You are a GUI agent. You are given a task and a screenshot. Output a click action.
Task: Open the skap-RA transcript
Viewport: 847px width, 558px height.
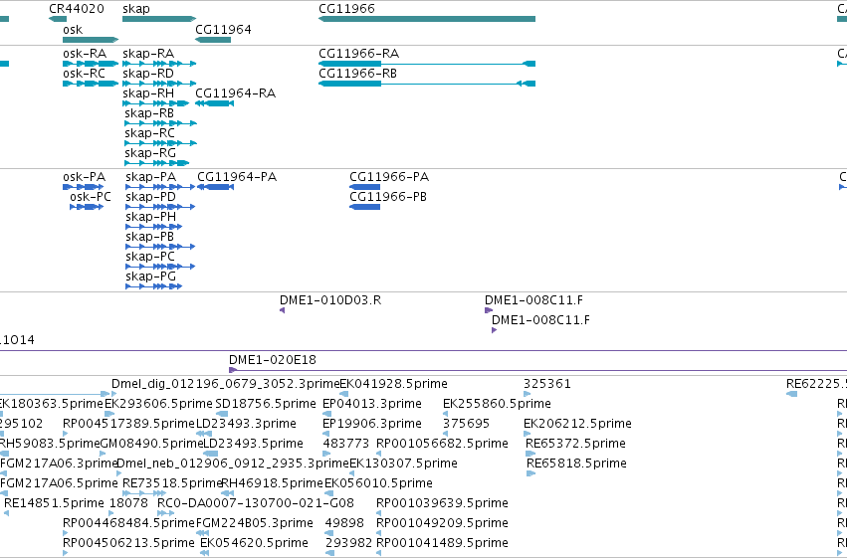pyautogui.click(x=159, y=64)
